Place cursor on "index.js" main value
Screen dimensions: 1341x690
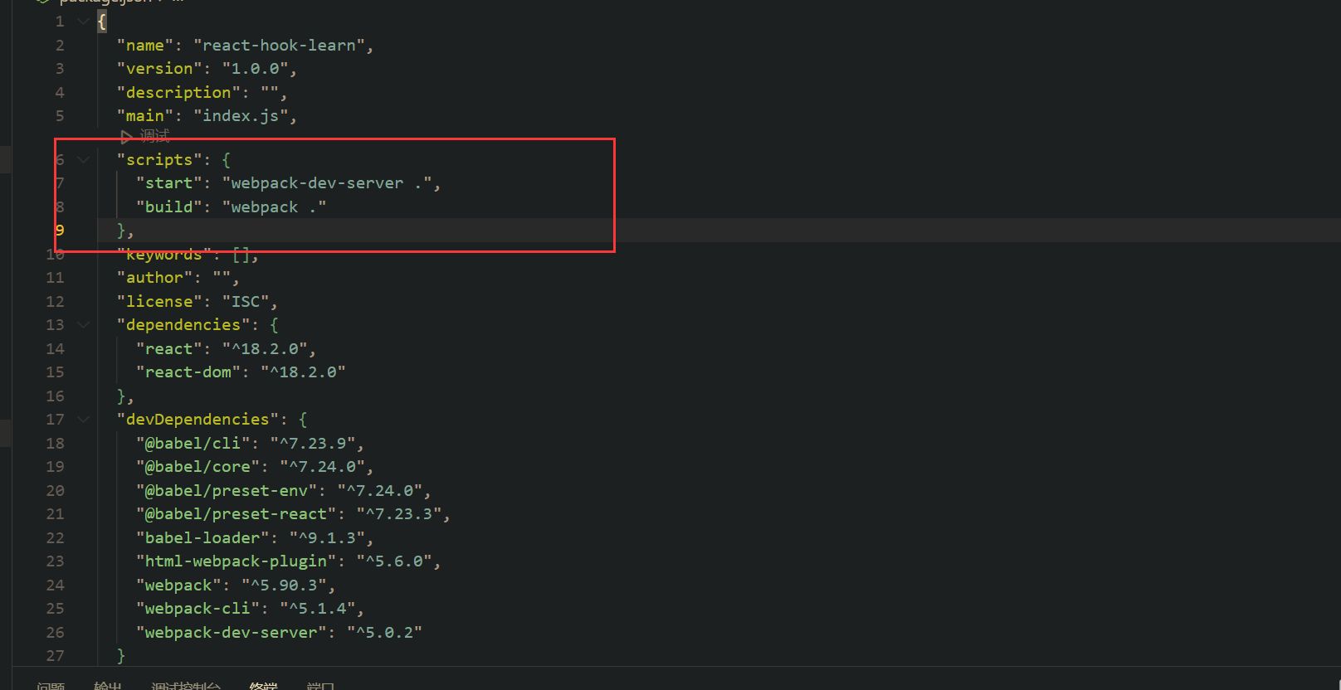pos(241,116)
